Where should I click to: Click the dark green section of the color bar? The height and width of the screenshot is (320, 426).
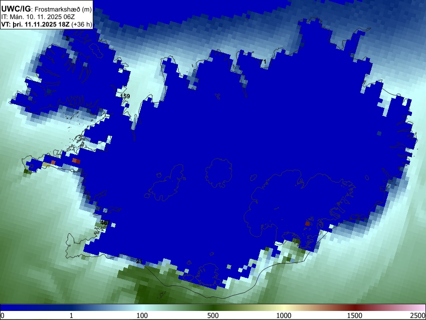[x=213, y=308]
